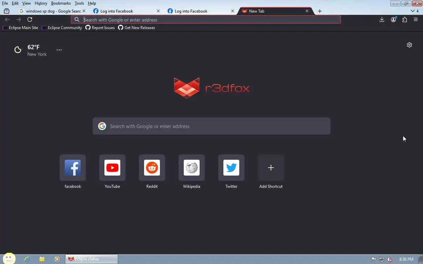
Task: Launch Internet Explorer from taskbar
Action: click(x=27, y=259)
